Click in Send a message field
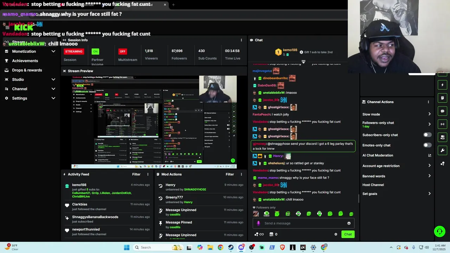The height and width of the screenshot is (253, 450). pos(304,223)
